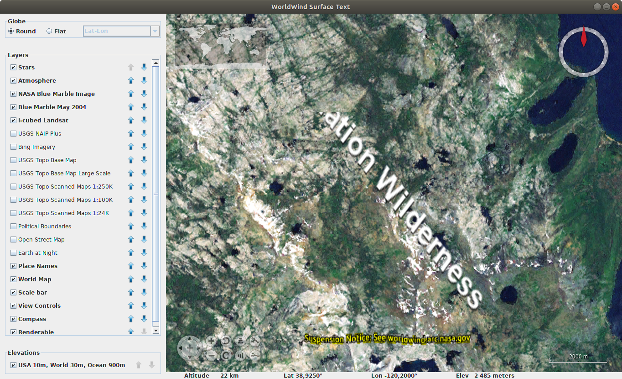The image size is (622, 379).
Task: Uncheck the Stars layer
Action: (x=13, y=67)
